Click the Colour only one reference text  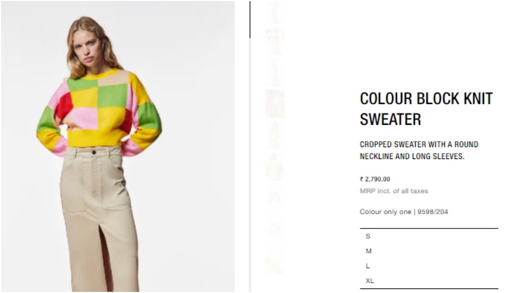(x=404, y=212)
